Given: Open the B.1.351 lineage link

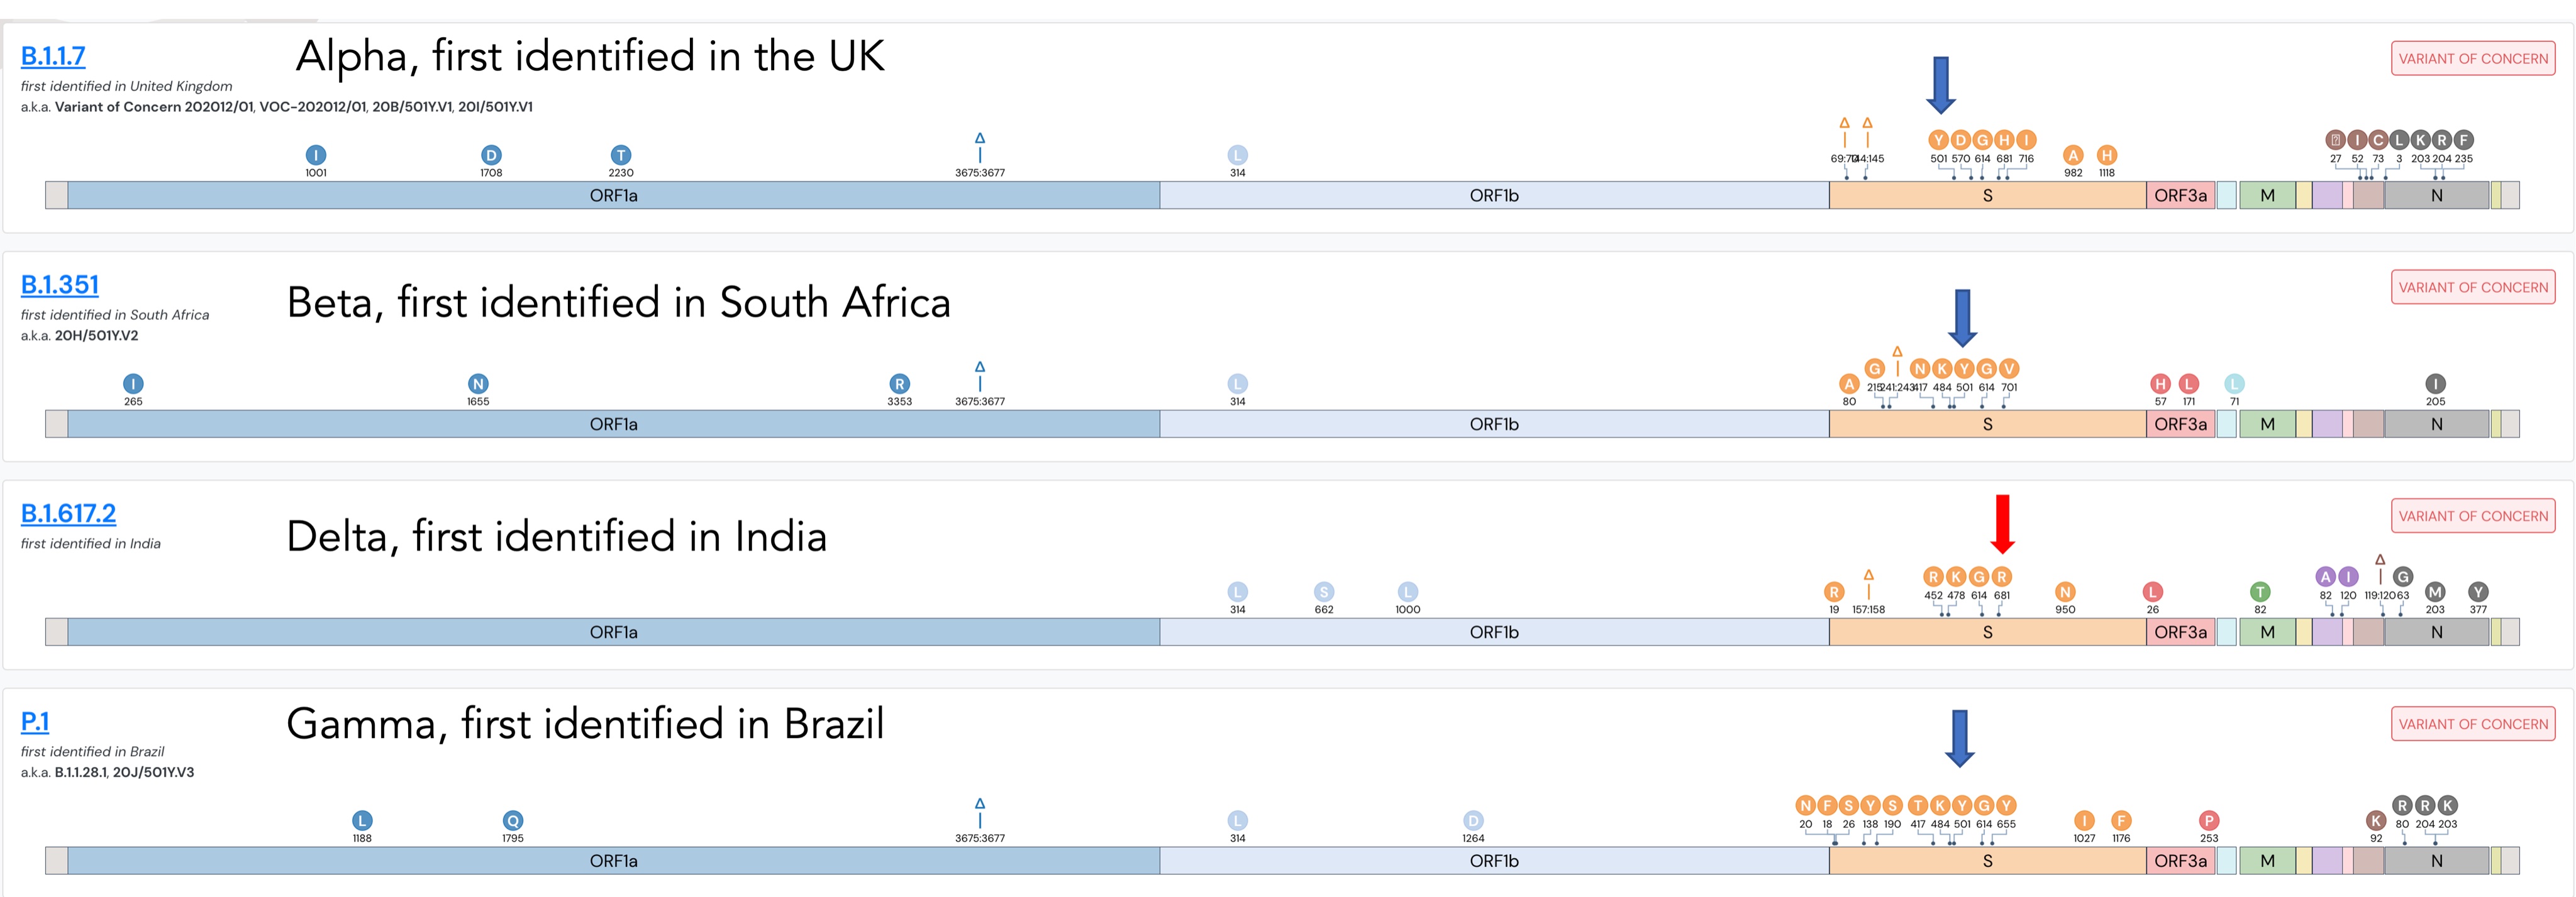Looking at the screenshot, I should tap(60, 285).
